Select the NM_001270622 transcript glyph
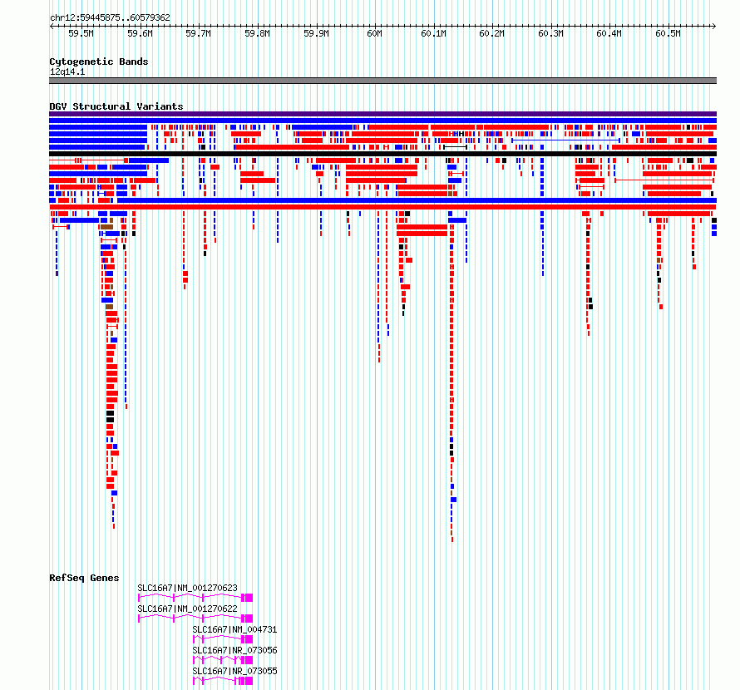This screenshot has width=740, height=690. click(195, 619)
